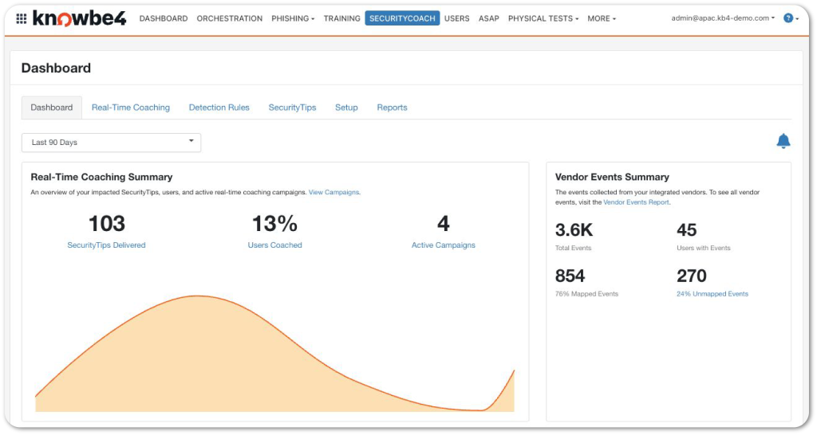This screenshot has height=435, width=817.
Task: Open the Vendor Events Report link
Action: pyautogui.click(x=636, y=202)
